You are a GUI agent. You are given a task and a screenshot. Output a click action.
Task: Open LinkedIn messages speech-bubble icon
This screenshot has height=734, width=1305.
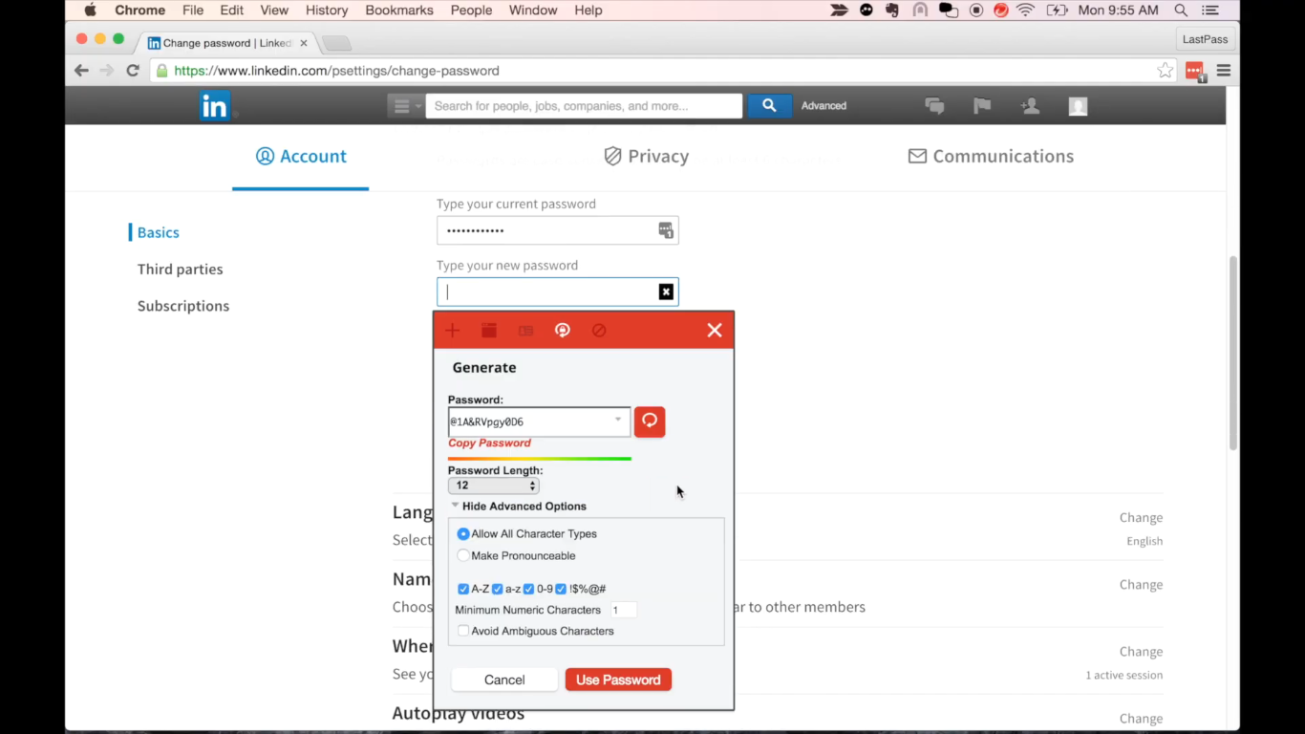(934, 106)
